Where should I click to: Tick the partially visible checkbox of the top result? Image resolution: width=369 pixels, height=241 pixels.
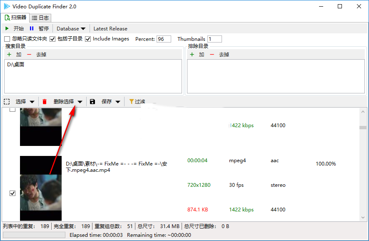point(12,110)
